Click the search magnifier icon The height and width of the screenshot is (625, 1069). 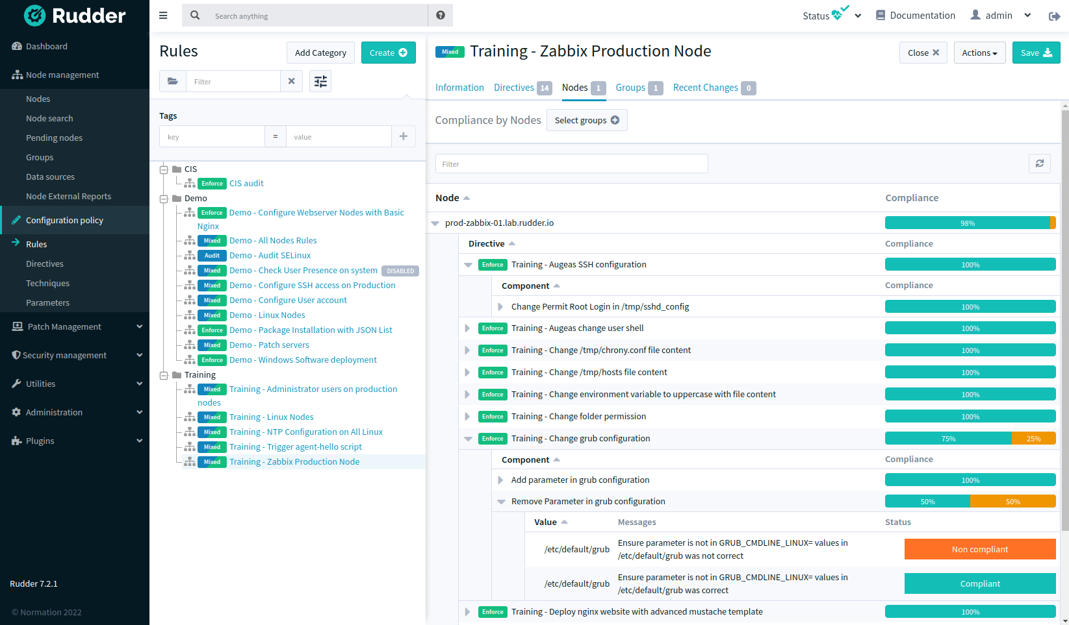click(195, 16)
